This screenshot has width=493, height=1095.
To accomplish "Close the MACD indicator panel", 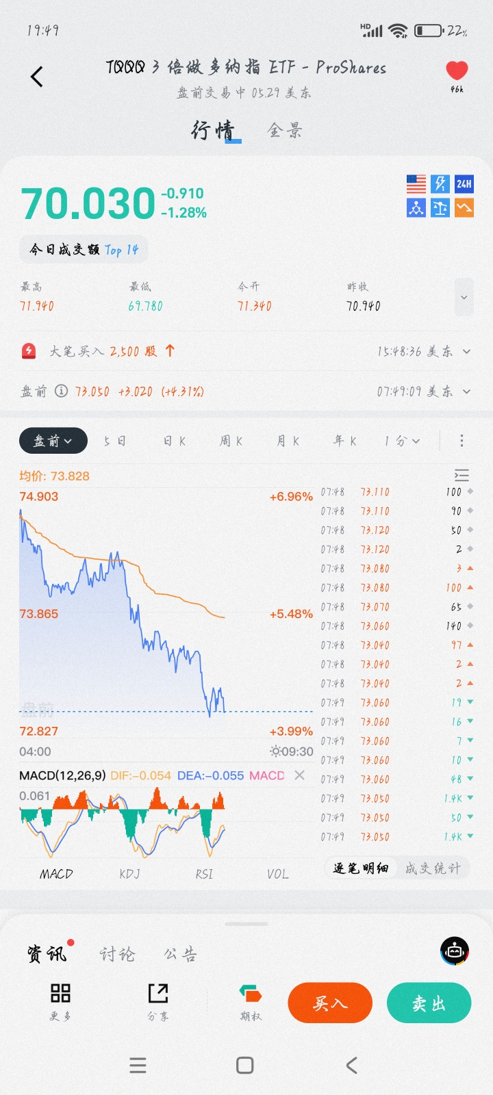I will click(x=299, y=775).
